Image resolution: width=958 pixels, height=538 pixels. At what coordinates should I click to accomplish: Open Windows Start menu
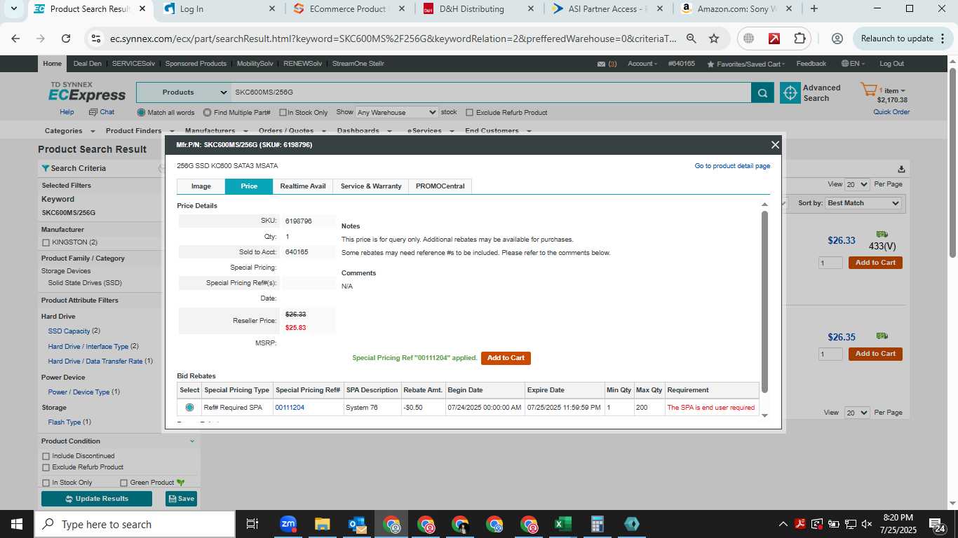point(16,524)
